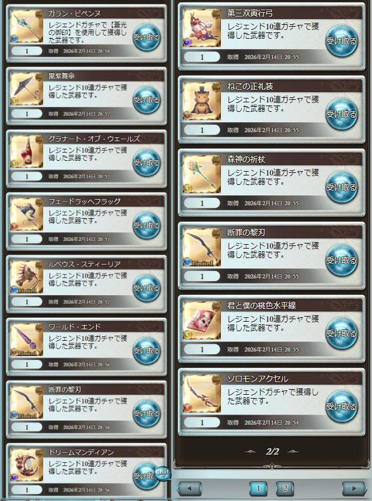Tap the small arrow left of 2/2
The height and width of the screenshot is (501, 372).
tap(251, 451)
